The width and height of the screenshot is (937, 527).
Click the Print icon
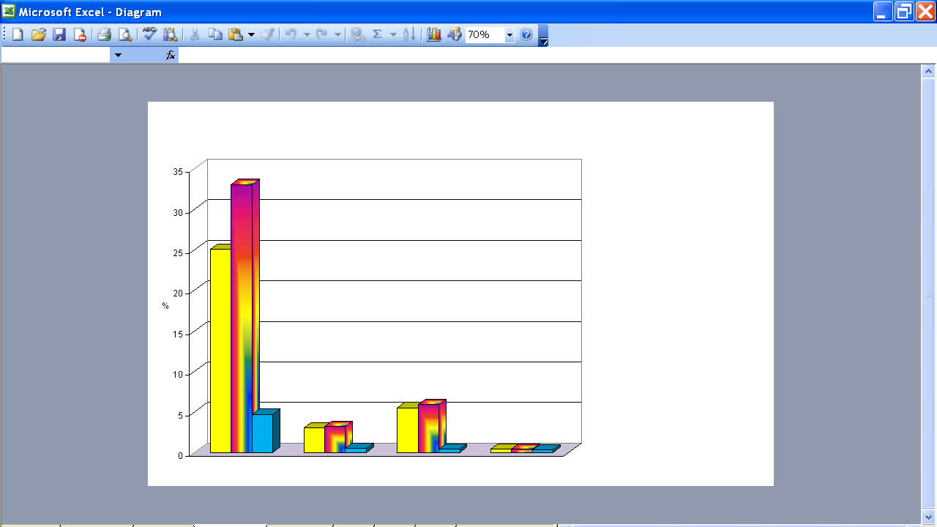click(x=104, y=34)
